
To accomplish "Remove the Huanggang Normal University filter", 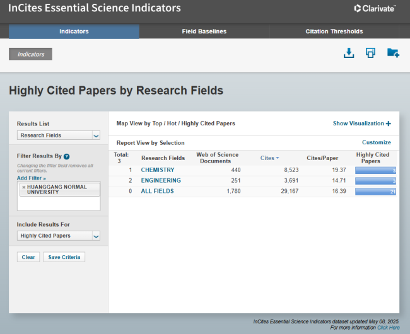I will click(x=24, y=187).
